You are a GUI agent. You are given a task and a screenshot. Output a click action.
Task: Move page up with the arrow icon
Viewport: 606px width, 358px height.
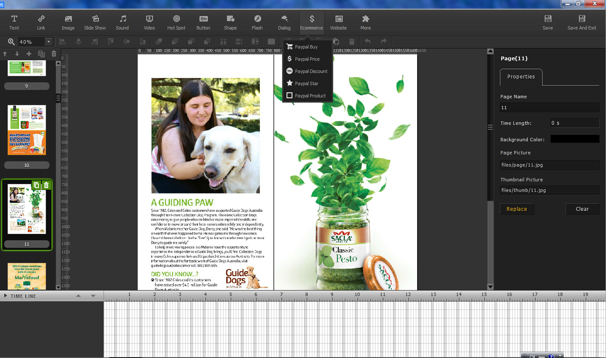(5, 54)
